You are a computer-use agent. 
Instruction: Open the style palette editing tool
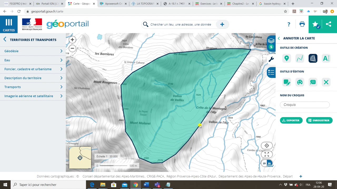(x=300, y=82)
